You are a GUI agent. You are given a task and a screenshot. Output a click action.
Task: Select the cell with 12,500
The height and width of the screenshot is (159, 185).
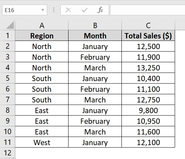click(148, 46)
